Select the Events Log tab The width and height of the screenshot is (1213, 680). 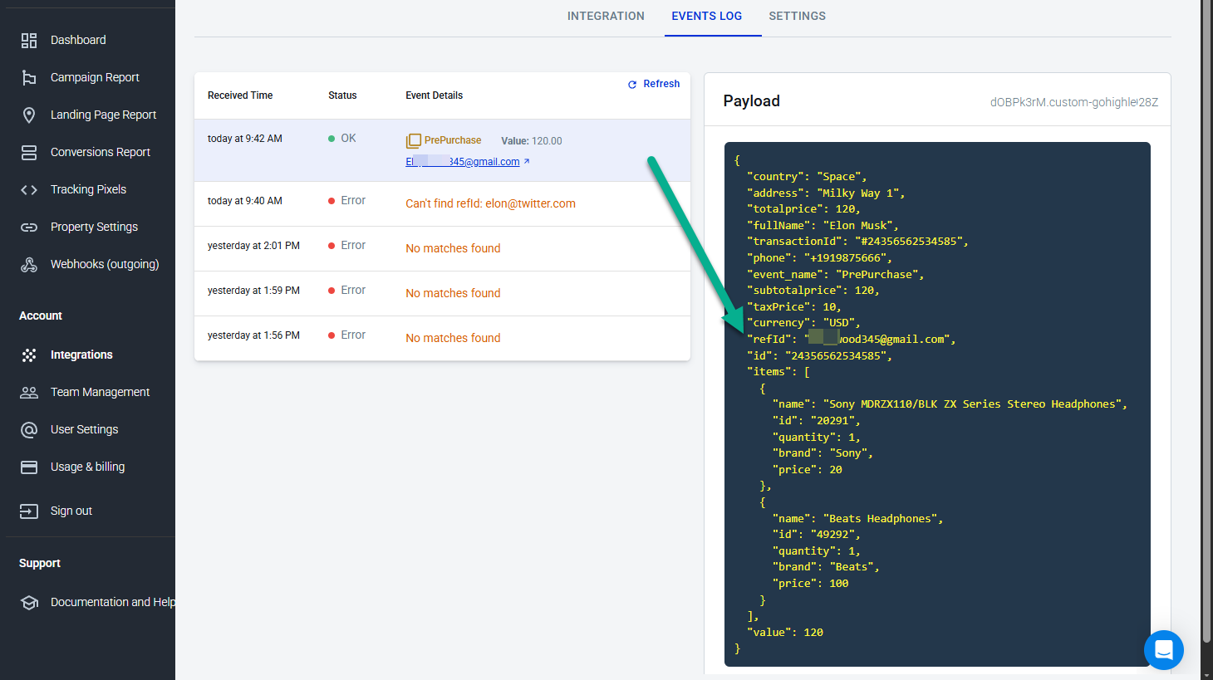point(707,16)
